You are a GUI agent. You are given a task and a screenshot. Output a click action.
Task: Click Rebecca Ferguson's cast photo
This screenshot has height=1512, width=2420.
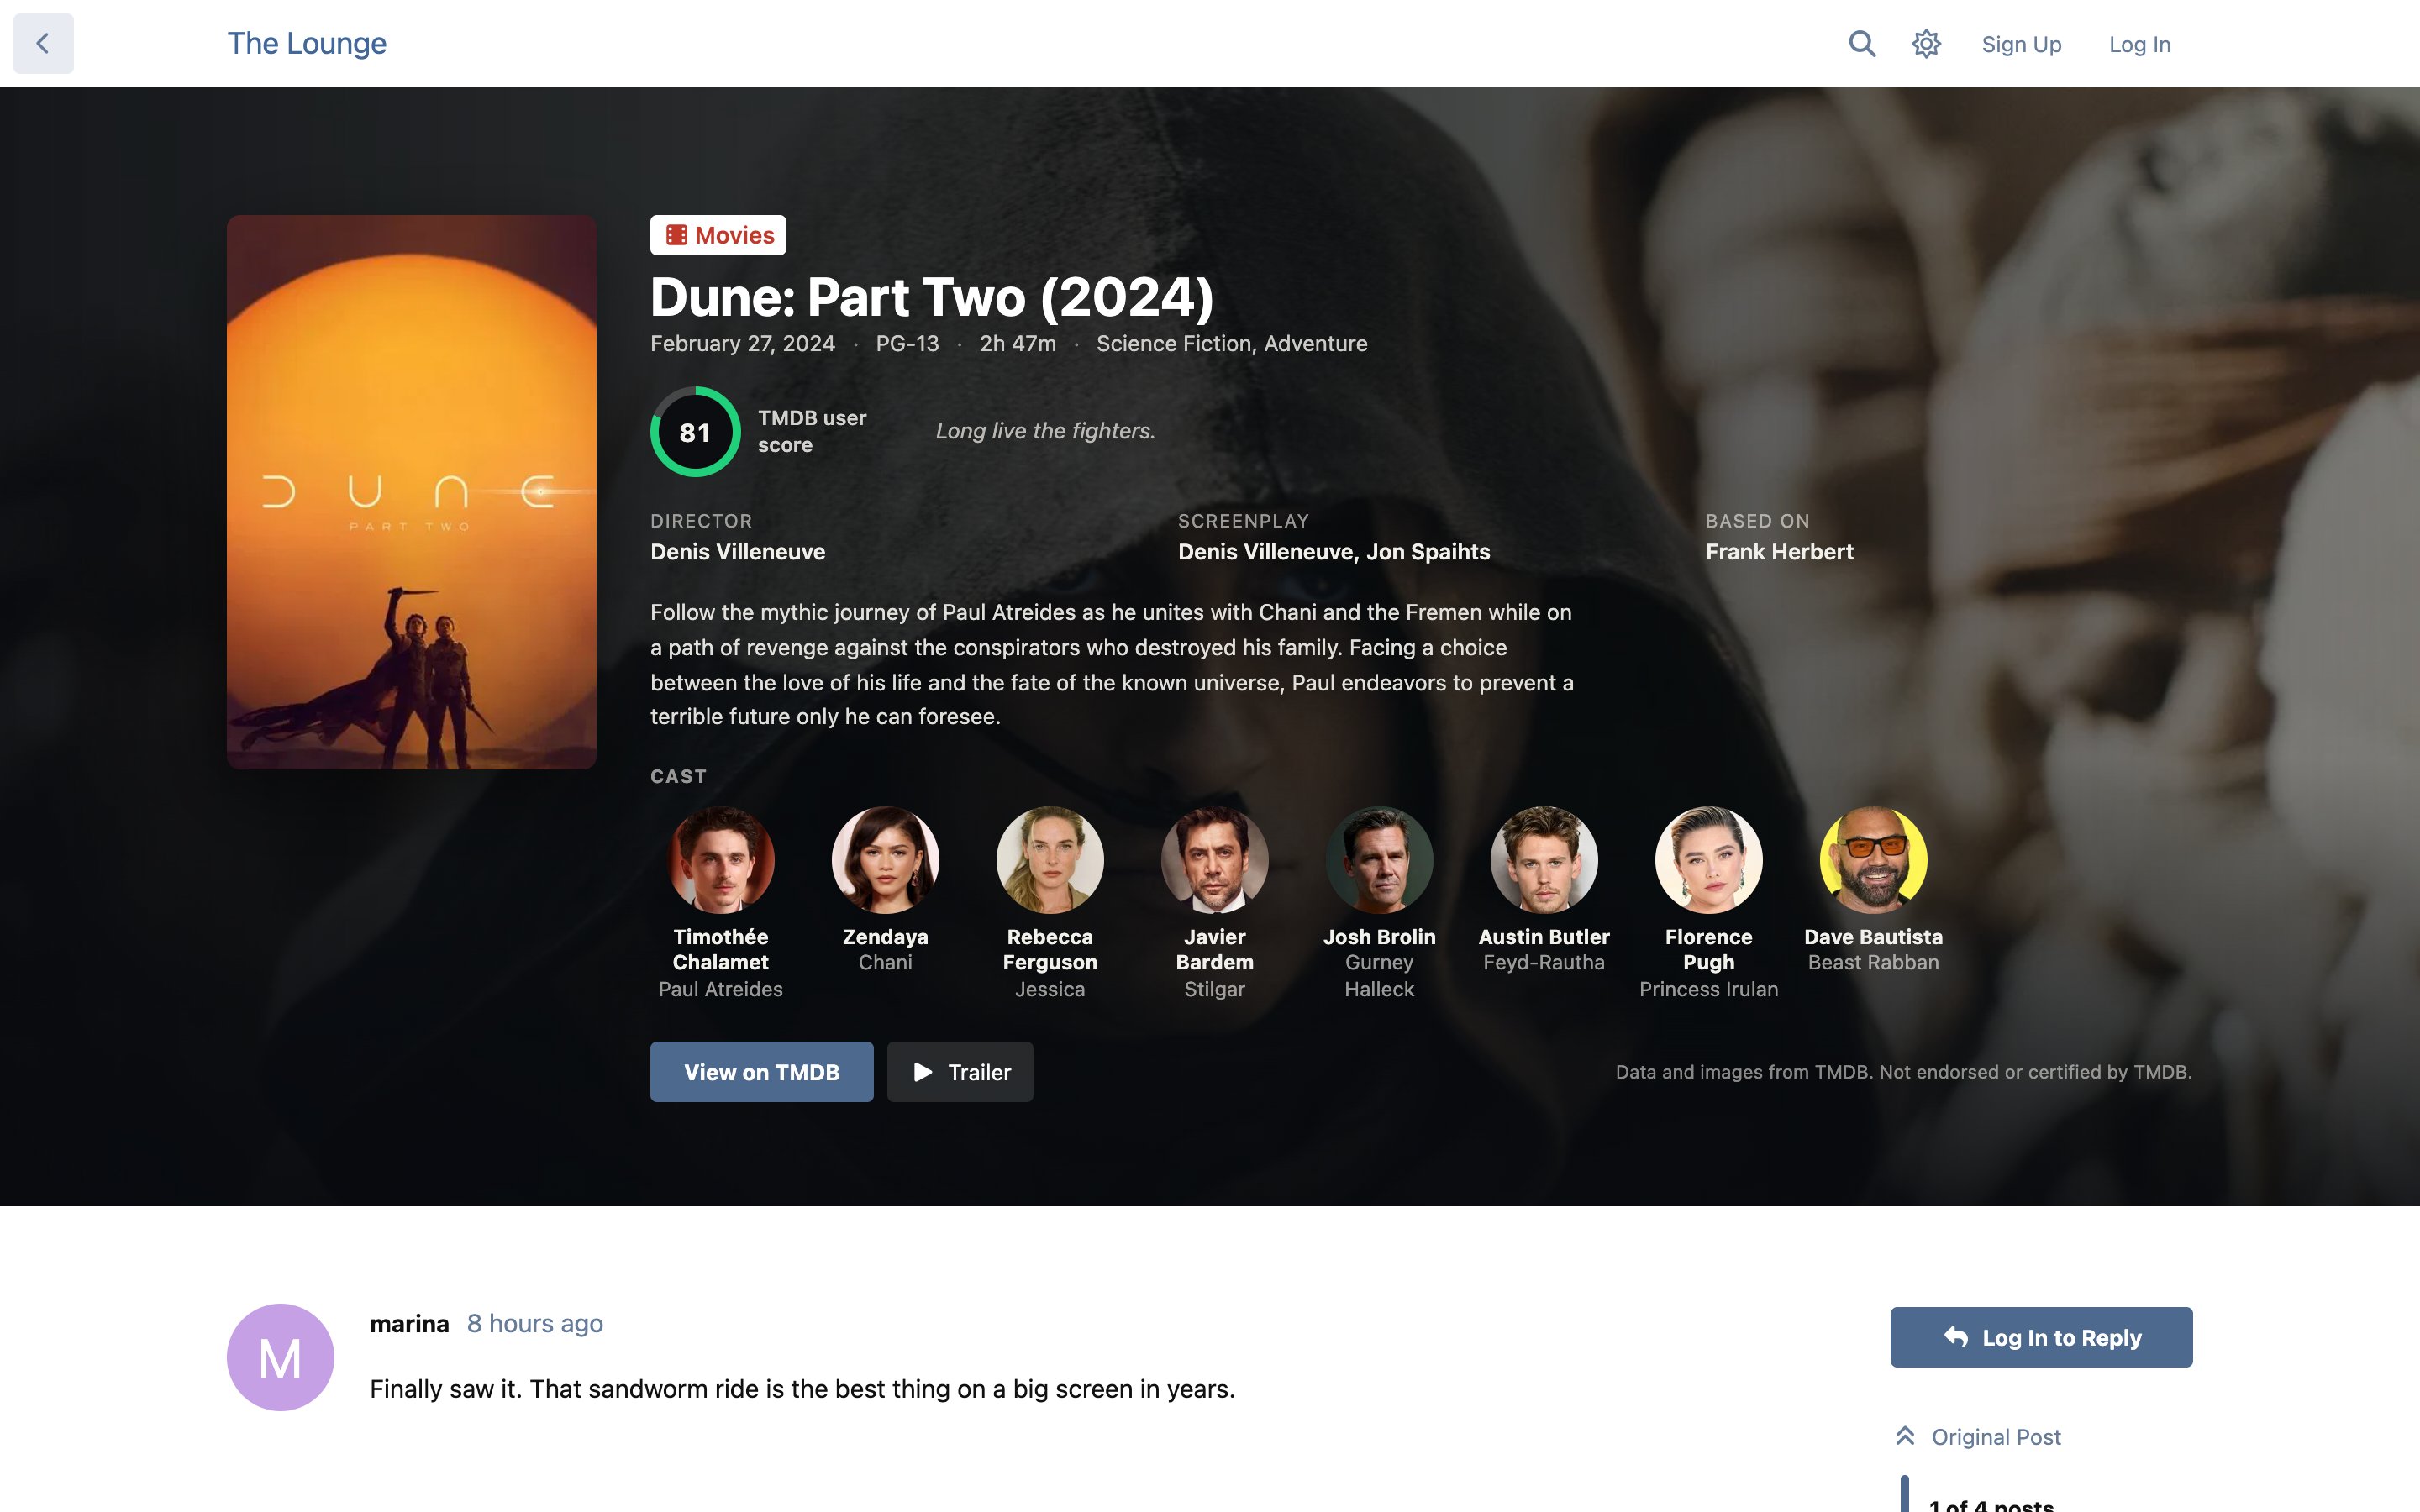(1050, 860)
